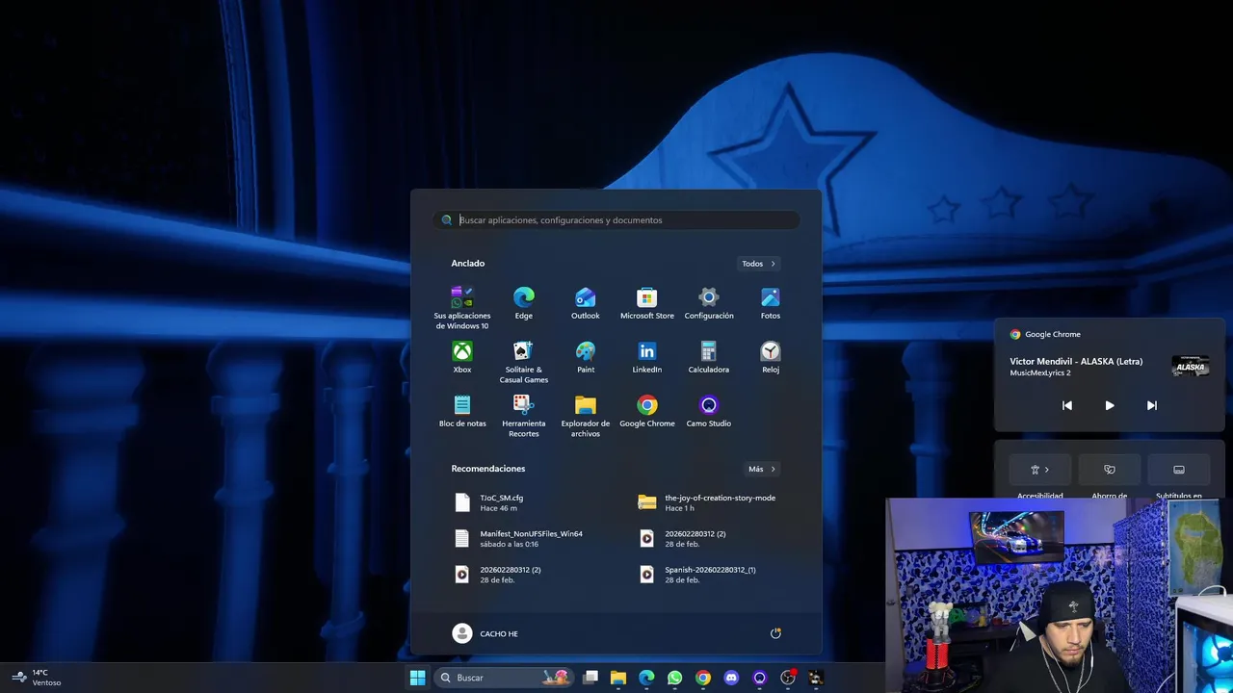Launch the Fotos app
This screenshot has width=1233, height=693.
(x=771, y=303)
